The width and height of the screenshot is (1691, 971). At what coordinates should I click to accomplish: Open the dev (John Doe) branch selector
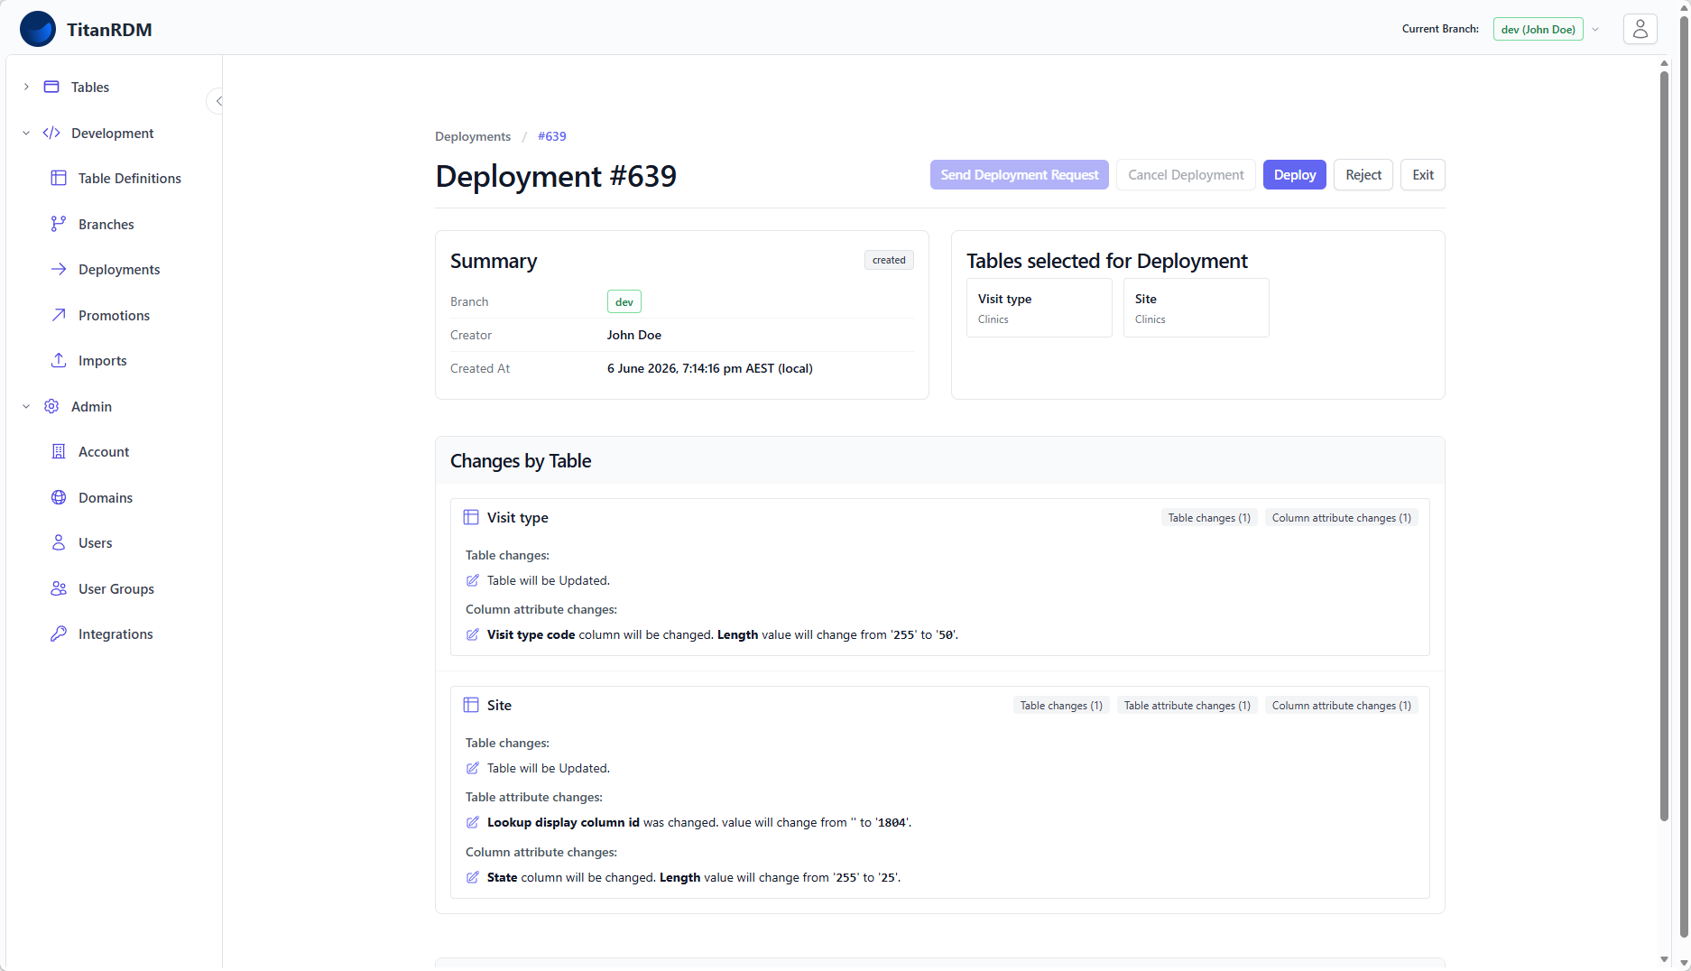[1538, 29]
